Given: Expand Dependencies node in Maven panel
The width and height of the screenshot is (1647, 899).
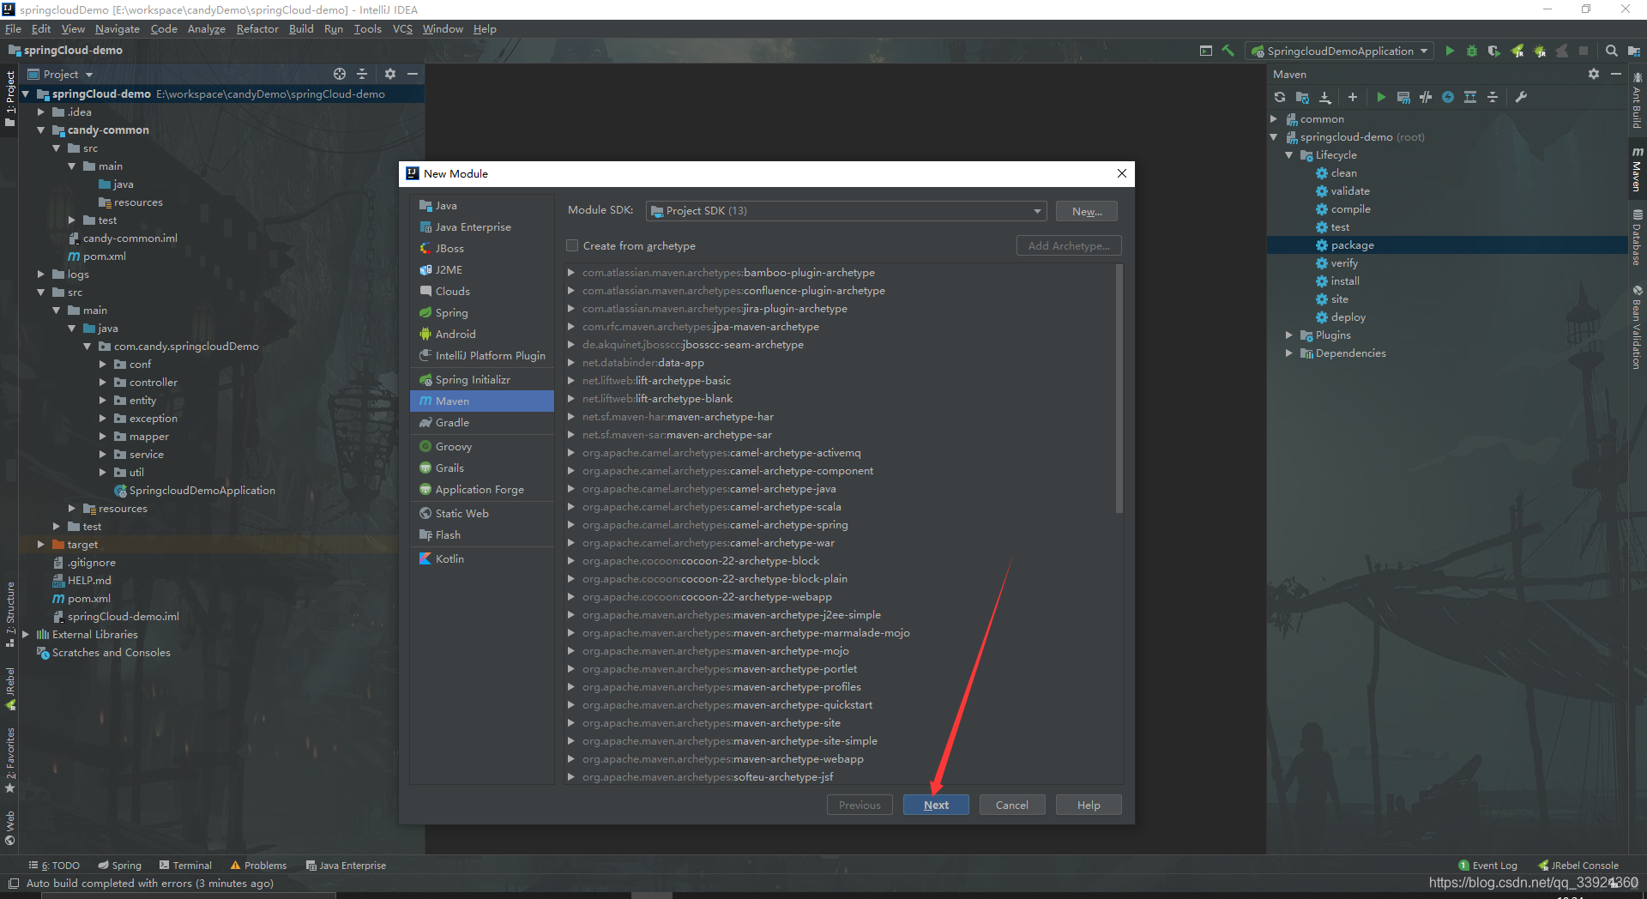Looking at the screenshot, I should pyautogui.click(x=1289, y=353).
